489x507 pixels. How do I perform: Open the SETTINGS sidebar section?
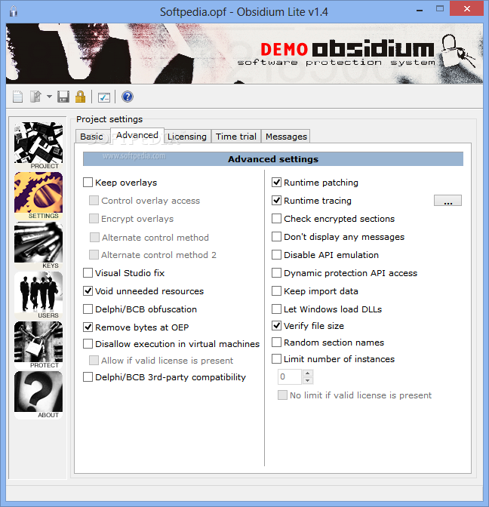(x=38, y=195)
